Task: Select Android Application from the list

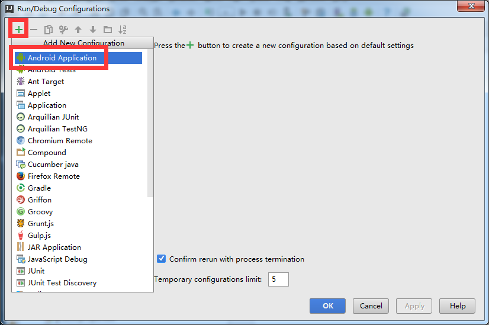Action: [x=79, y=58]
